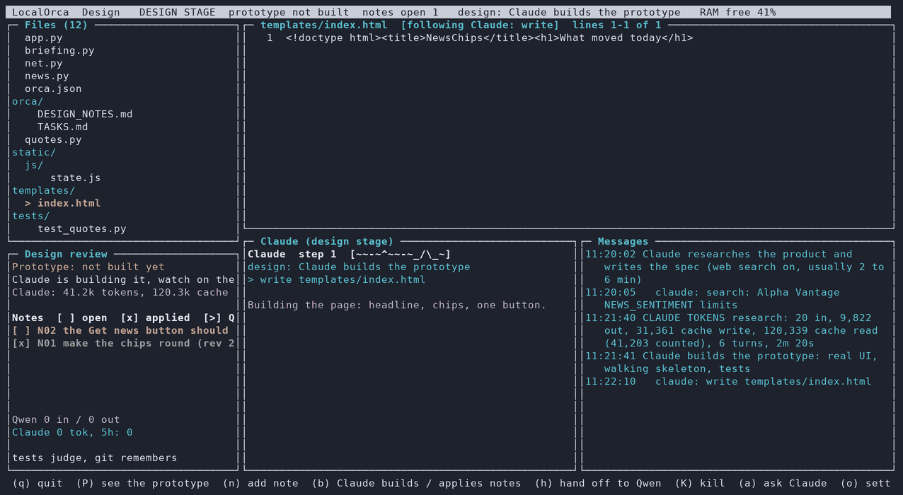
Task: Open DESIGN_NOTES.md
Action: [85, 114]
